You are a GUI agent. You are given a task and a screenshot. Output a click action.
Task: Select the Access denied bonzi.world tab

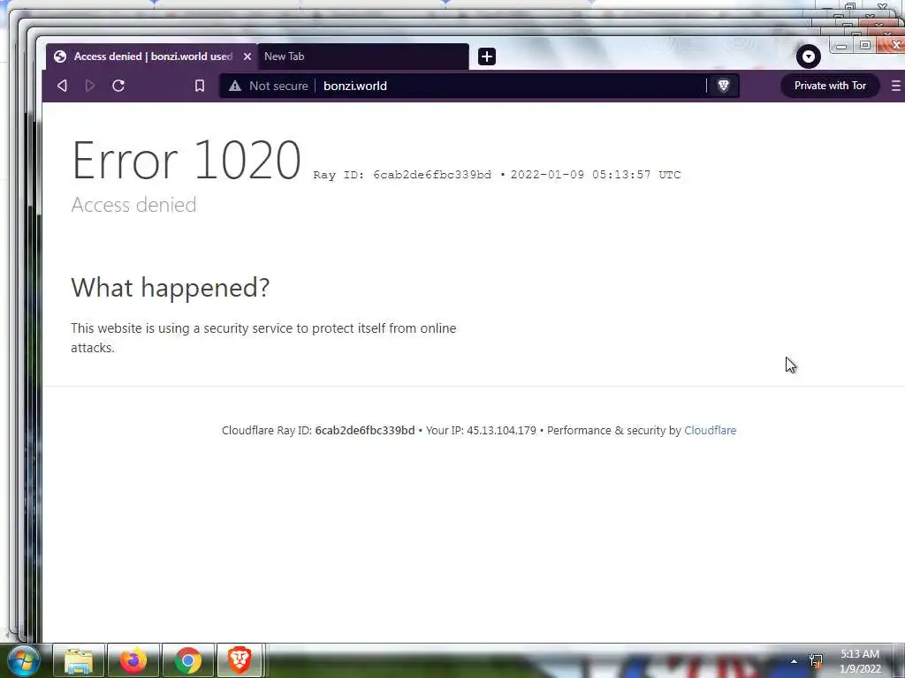(x=151, y=56)
